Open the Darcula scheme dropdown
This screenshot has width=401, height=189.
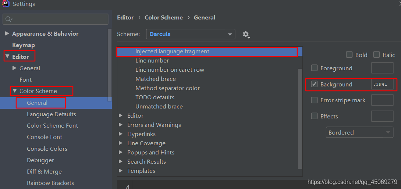191,34
